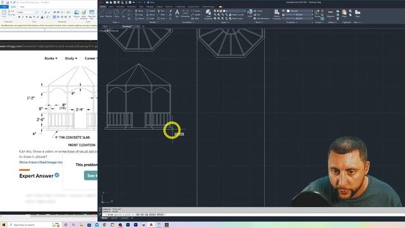Select the Dimension tool
Image resolution: width=405 pixels, height=228 pixels.
[185, 13]
